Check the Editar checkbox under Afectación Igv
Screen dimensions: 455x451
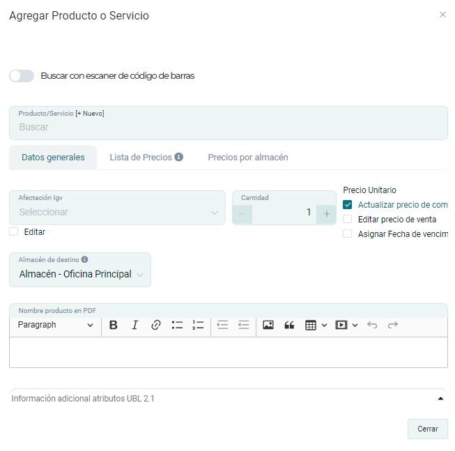14,232
